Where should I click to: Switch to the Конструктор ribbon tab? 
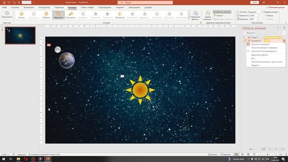tap(44, 8)
